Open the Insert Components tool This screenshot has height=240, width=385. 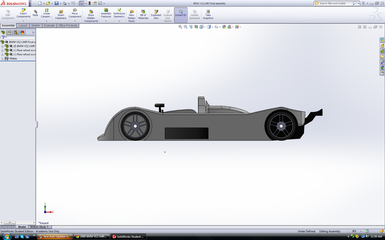coord(23,13)
